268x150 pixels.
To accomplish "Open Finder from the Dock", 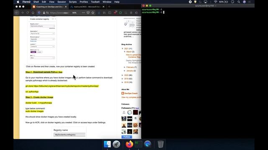I will (x=107, y=145).
